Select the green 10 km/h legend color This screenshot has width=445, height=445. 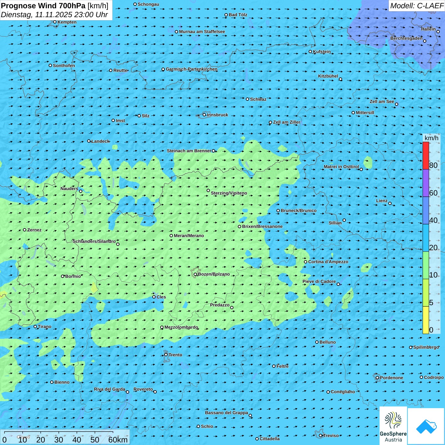(x=426, y=265)
